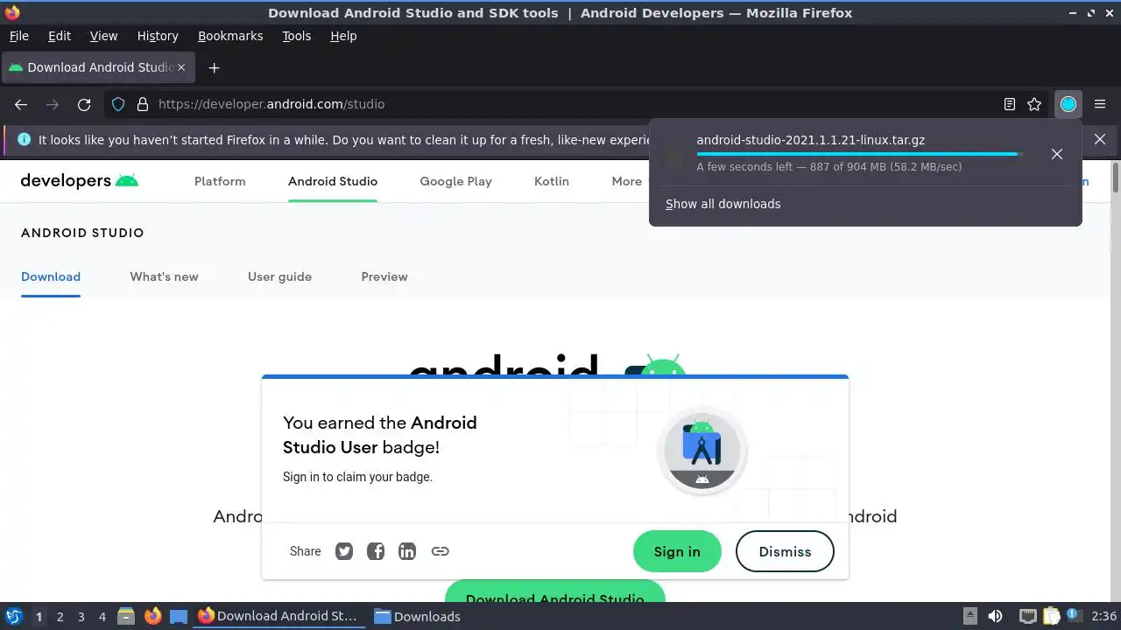Click the padlock site security icon
This screenshot has height=630, width=1121.
[x=143, y=104]
